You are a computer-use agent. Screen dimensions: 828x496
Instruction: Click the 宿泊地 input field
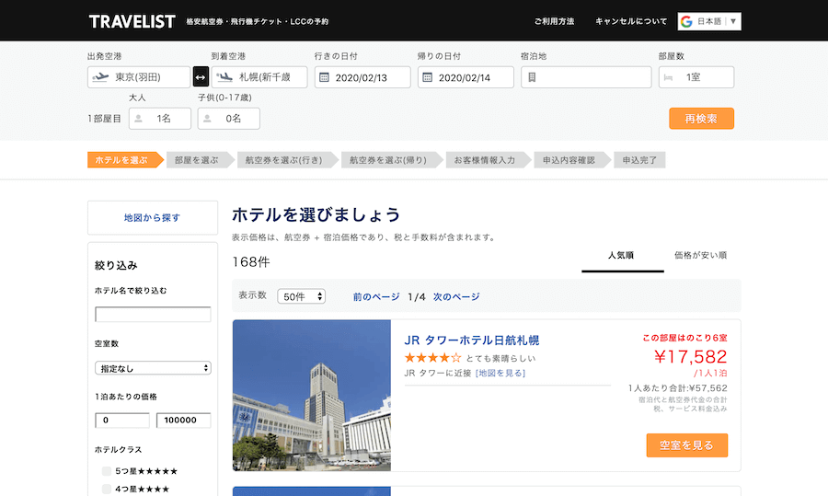click(x=586, y=77)
